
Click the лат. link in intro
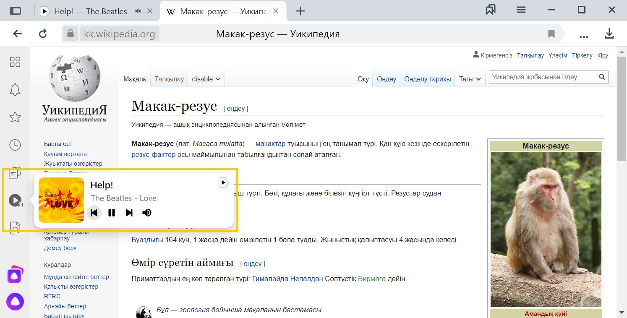coord(184,144)
